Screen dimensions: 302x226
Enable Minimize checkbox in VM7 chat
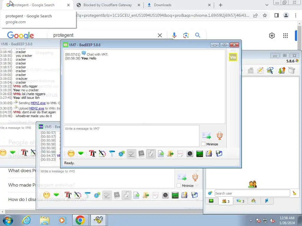tap(203, 144)
